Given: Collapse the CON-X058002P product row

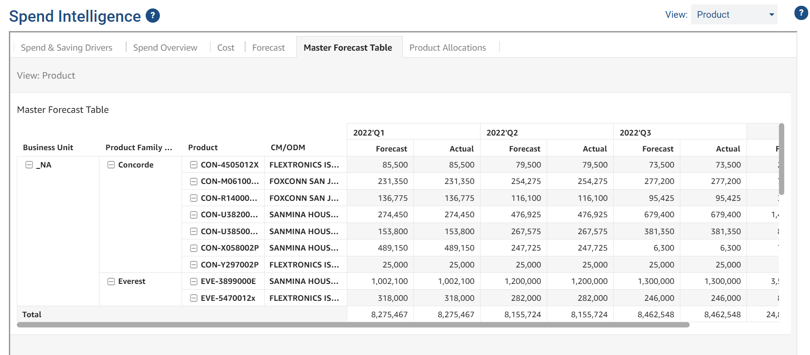Looking at the screenshot, I should point(194,248).
